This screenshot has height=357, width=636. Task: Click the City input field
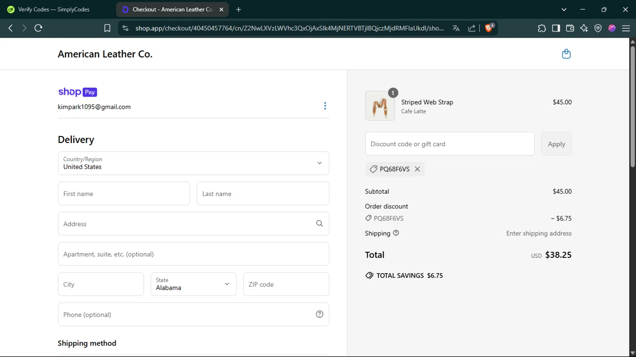[x=101, y=284]
